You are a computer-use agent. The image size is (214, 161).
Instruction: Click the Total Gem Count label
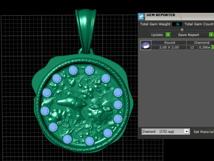pyautogui.click(x=199, y=24)
